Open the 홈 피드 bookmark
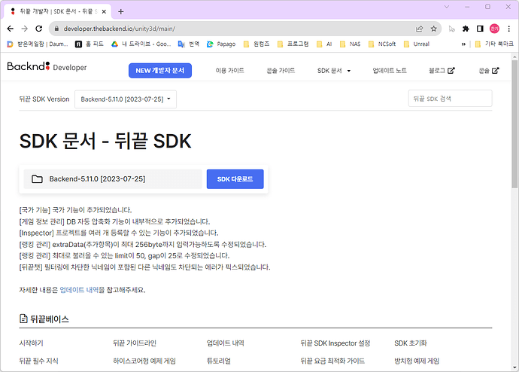 90,44
